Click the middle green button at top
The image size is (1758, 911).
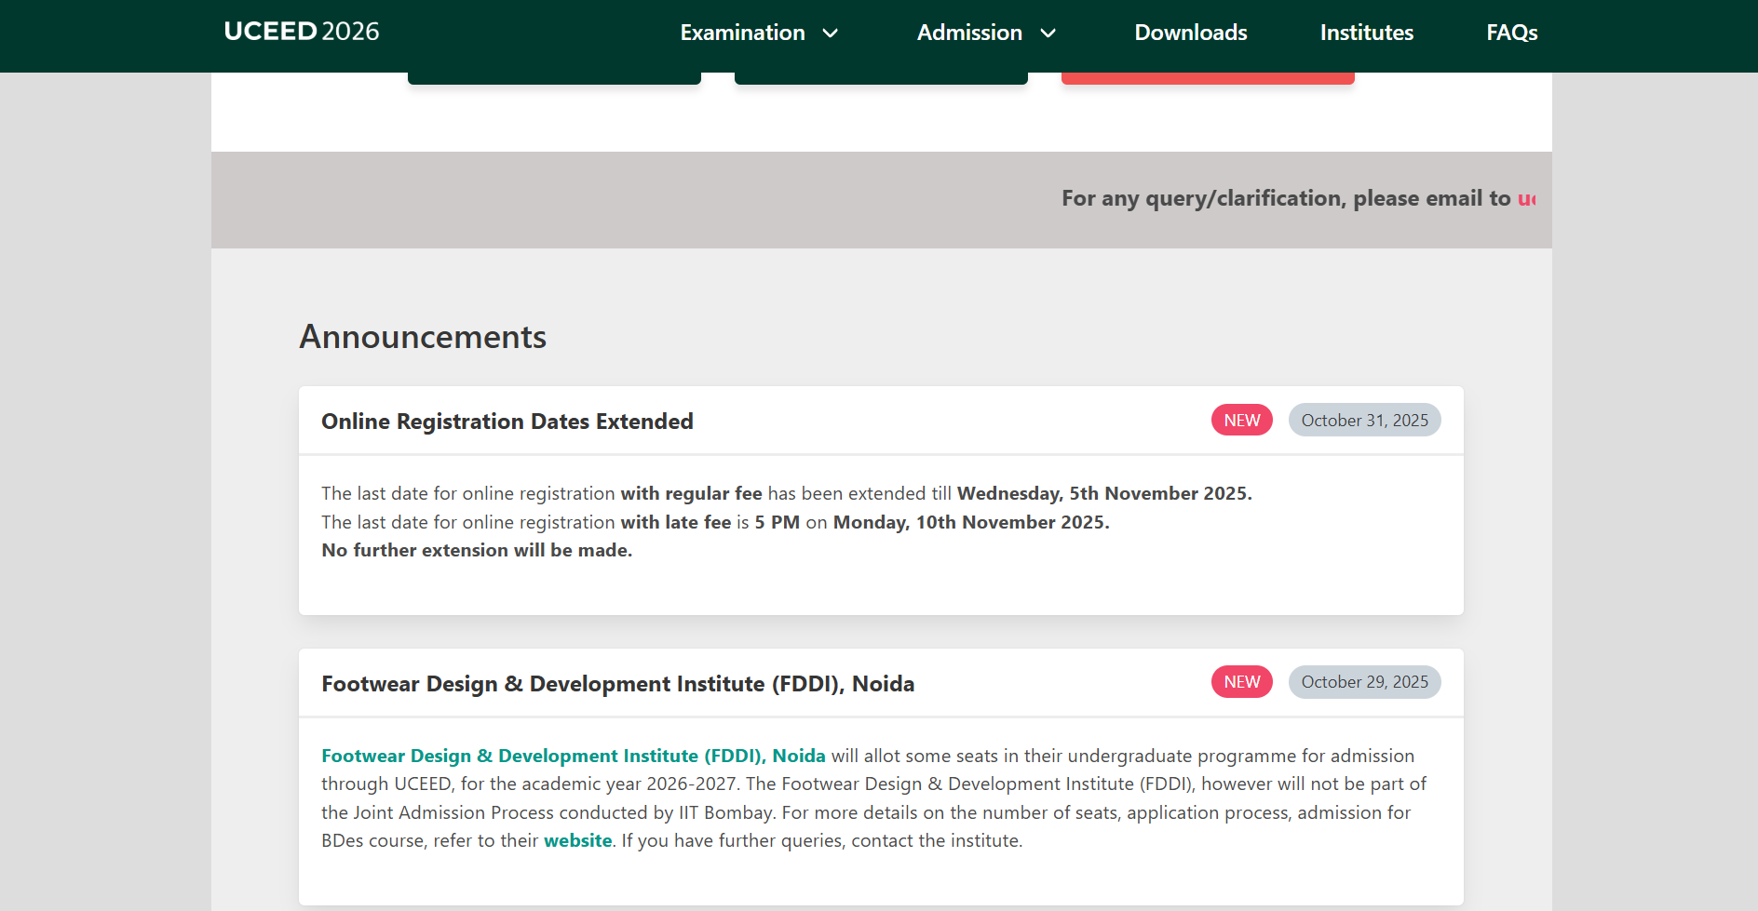pyautogui.click(x=881, y=76)
